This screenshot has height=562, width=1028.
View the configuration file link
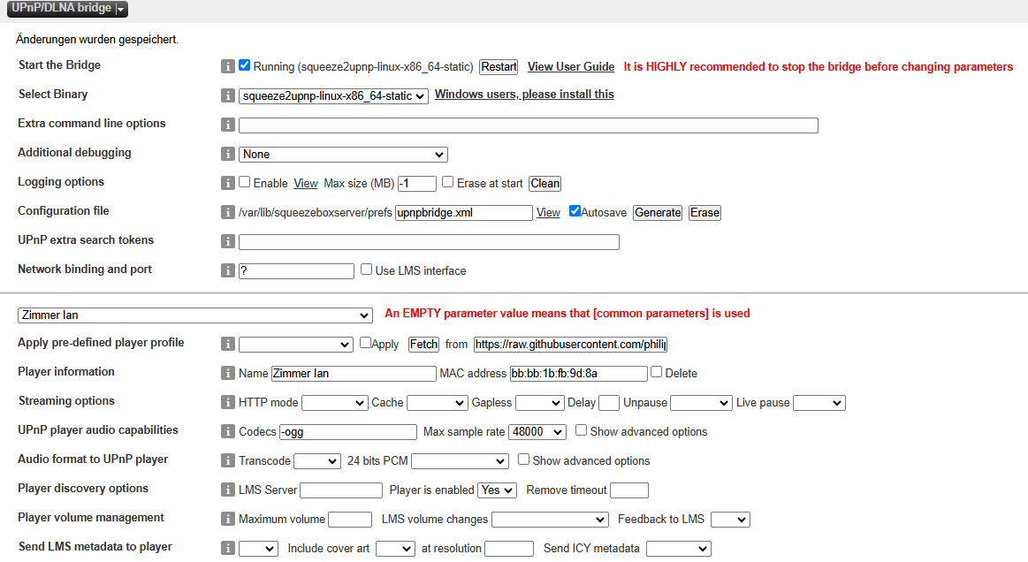click(x=548, y=212)
